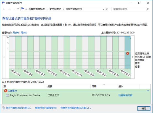Click the save history document icon

pos(4,108)
